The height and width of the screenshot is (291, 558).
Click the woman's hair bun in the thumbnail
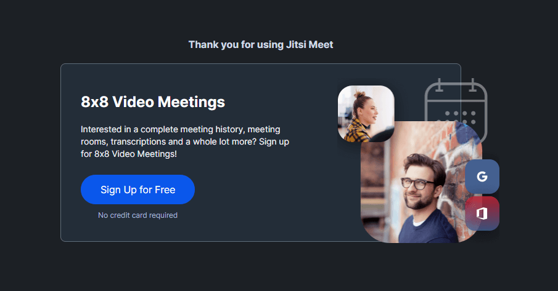point(359,95)
